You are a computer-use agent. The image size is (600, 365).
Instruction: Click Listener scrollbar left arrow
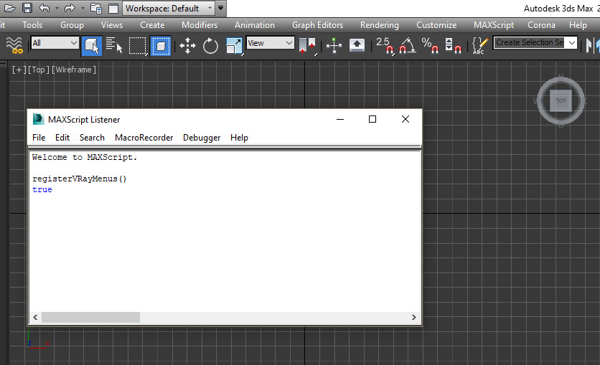35,317
